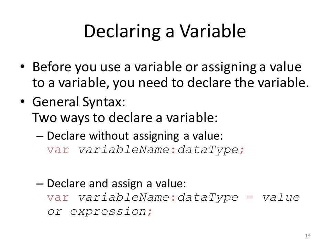Click Declare without assigning a value heading

click(135, 136)
